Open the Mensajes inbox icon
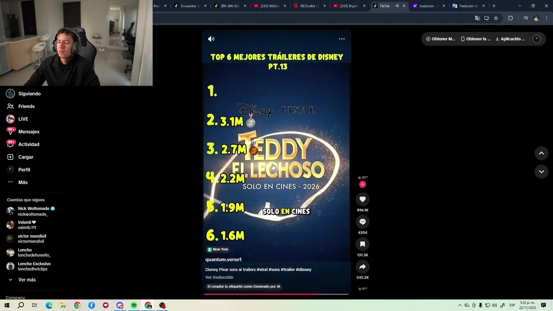The image size is (553, 311). (10, 131)
